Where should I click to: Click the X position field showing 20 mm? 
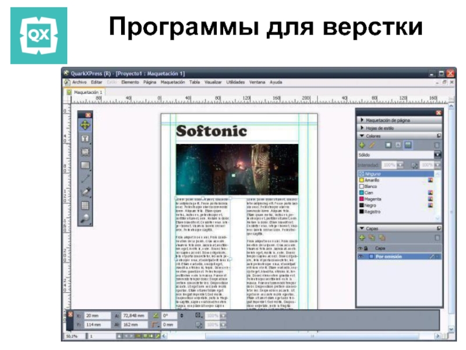point(96,315)
